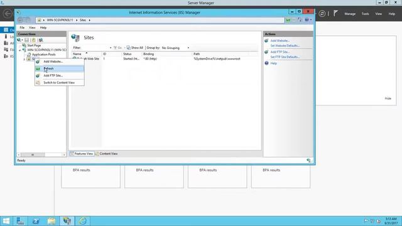Open the Server Manager Tools menu

365,14
